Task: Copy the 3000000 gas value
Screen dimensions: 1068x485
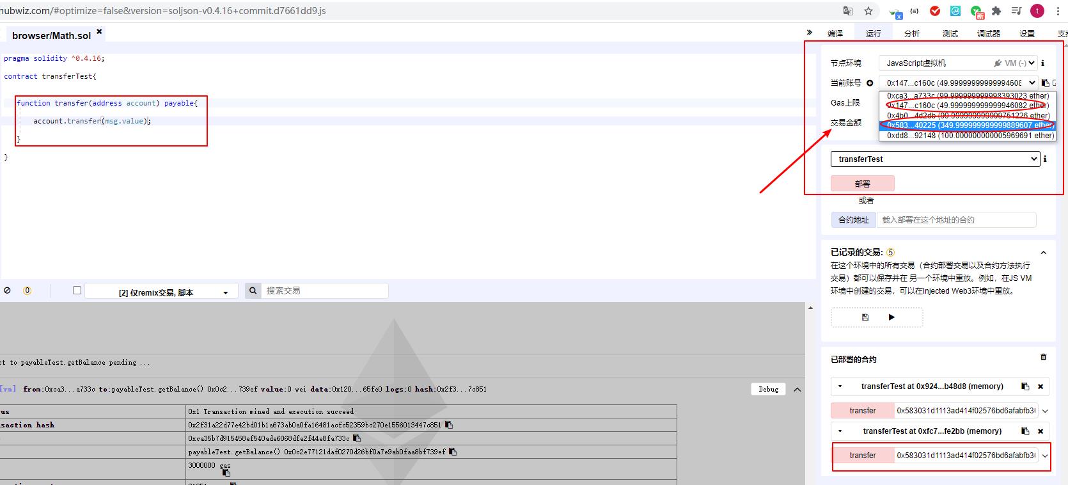Action: pyautogui.click(x=226, y=472)
